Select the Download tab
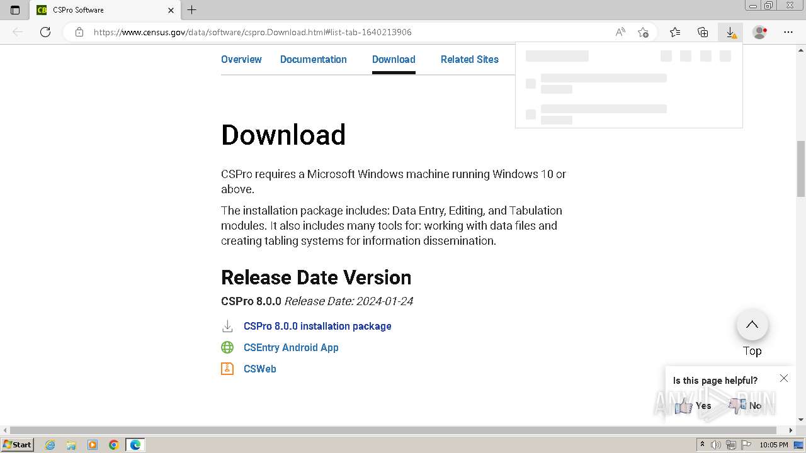 (394, 59)
